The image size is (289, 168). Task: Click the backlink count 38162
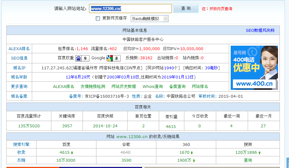[x=146, y=58]
